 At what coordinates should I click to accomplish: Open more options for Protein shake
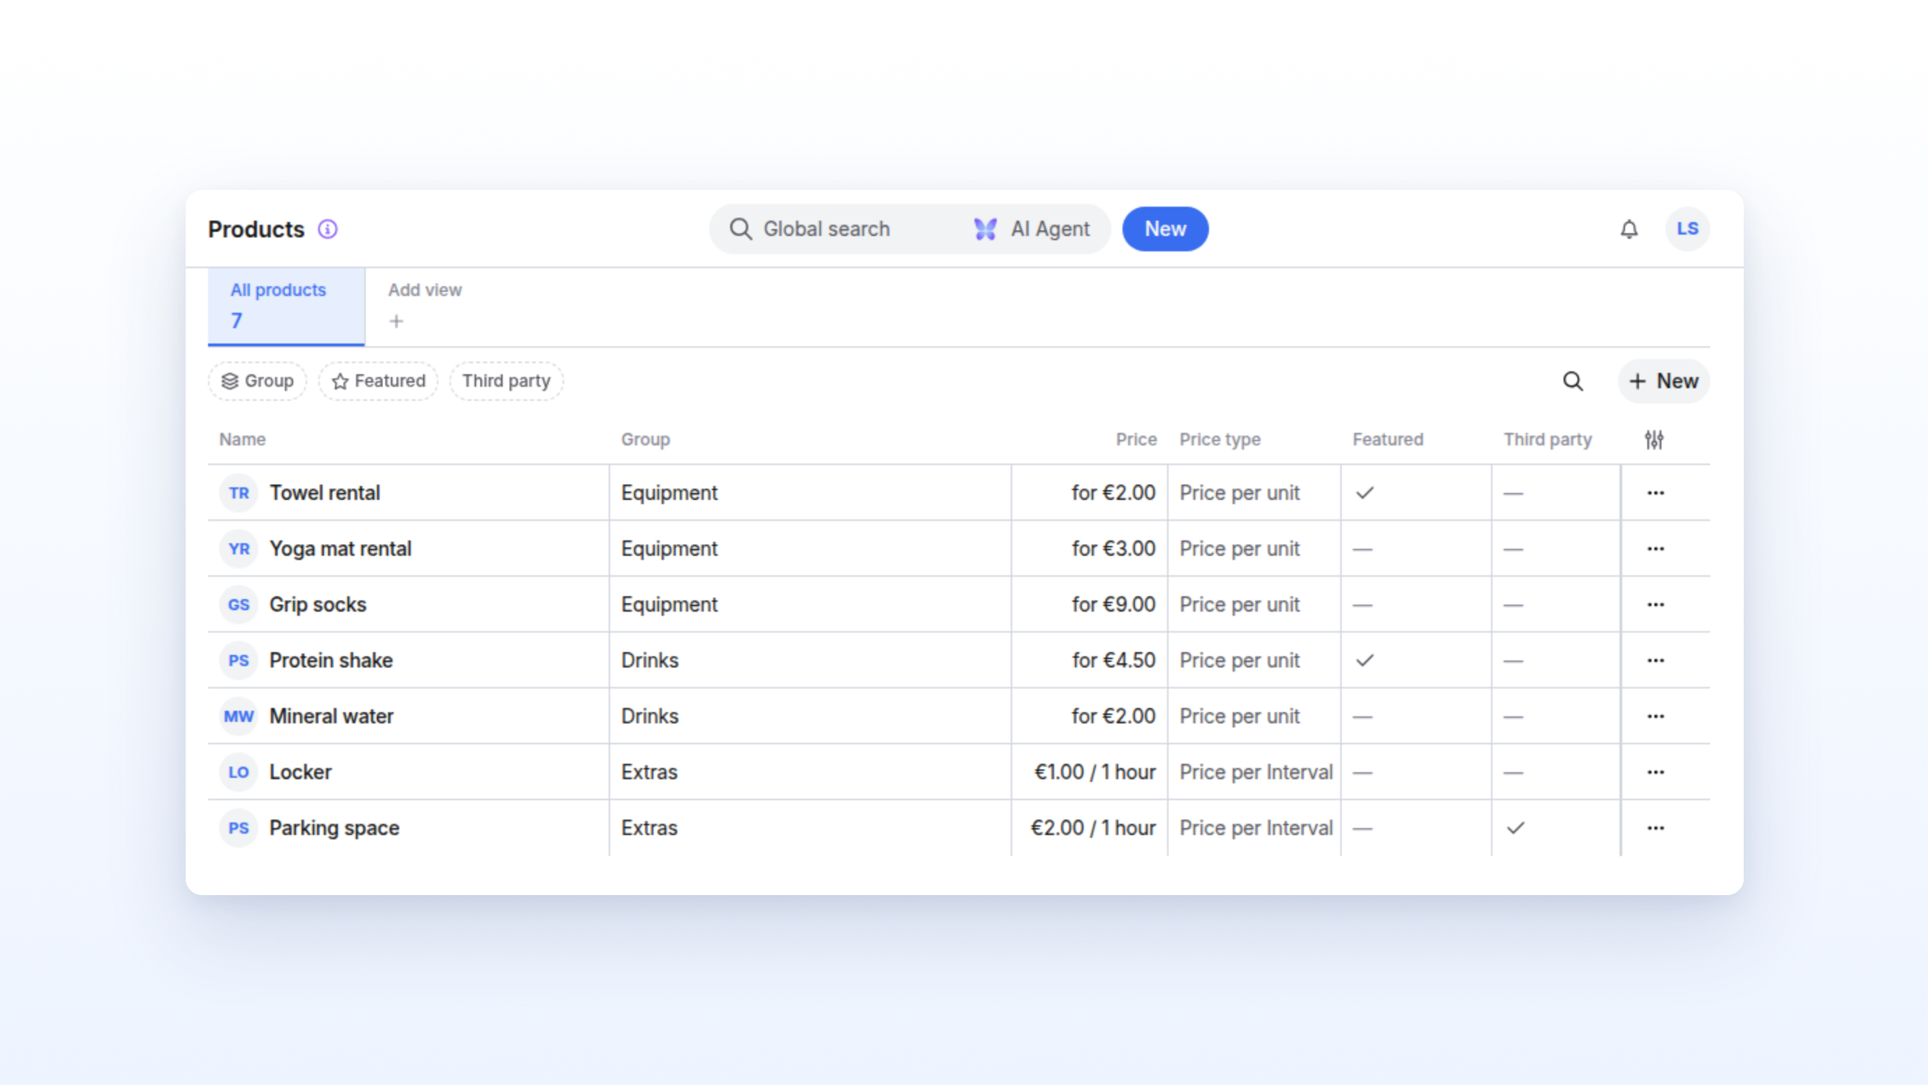[1656, 660]
